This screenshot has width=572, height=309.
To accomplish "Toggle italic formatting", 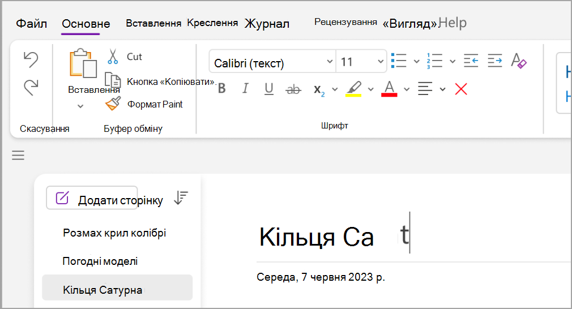I will [246, 88].
